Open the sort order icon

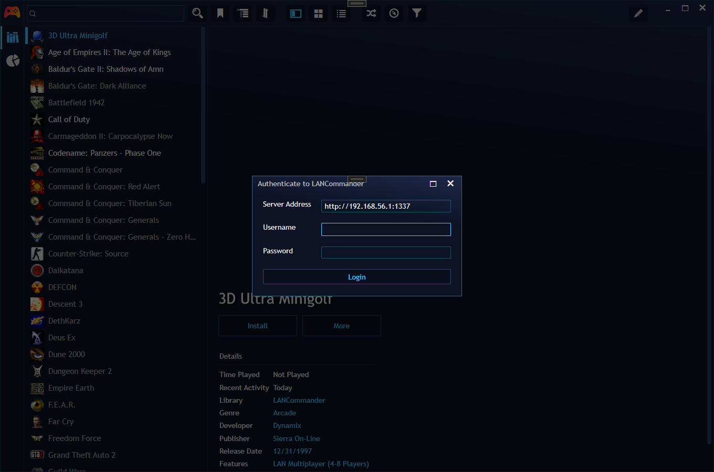point(266,13)
